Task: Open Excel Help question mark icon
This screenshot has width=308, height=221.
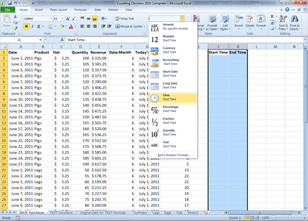Action: [x=287, y=9]
